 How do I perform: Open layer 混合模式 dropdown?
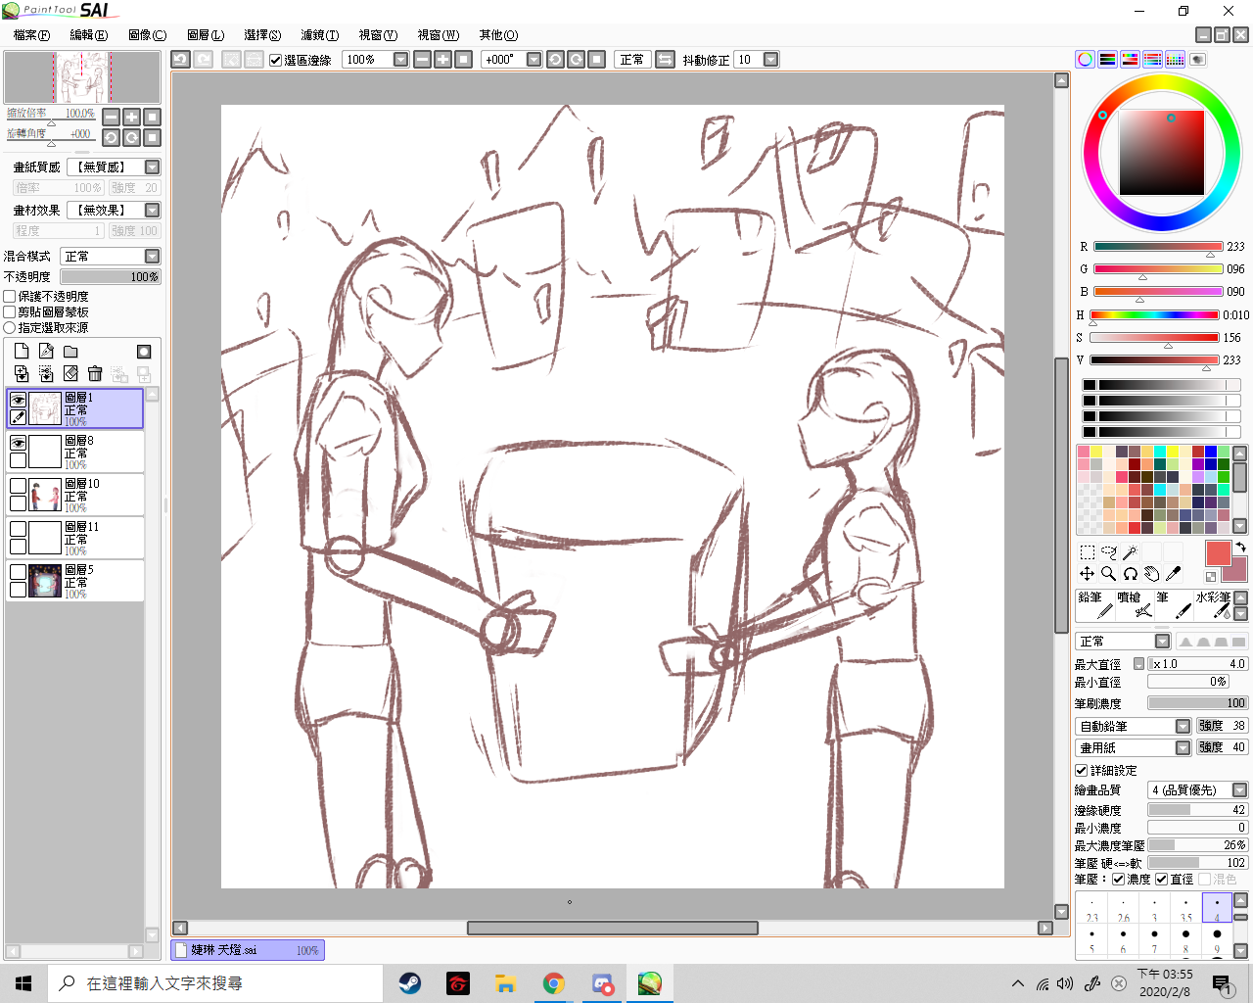(110, 256)
